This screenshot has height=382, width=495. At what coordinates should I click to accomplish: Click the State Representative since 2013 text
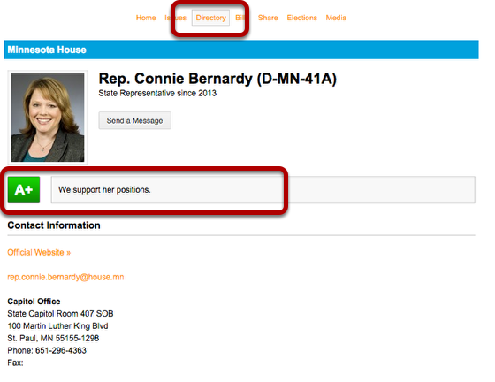(157, 94)
